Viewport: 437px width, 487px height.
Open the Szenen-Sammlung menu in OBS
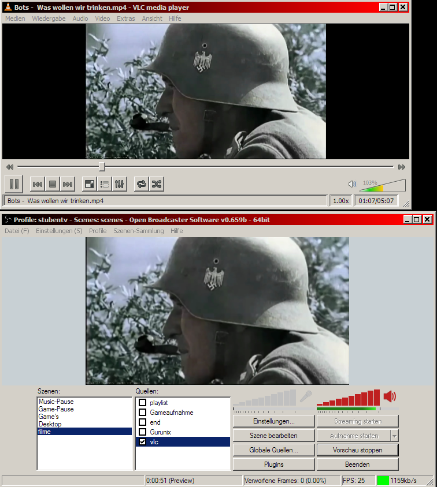138,231
